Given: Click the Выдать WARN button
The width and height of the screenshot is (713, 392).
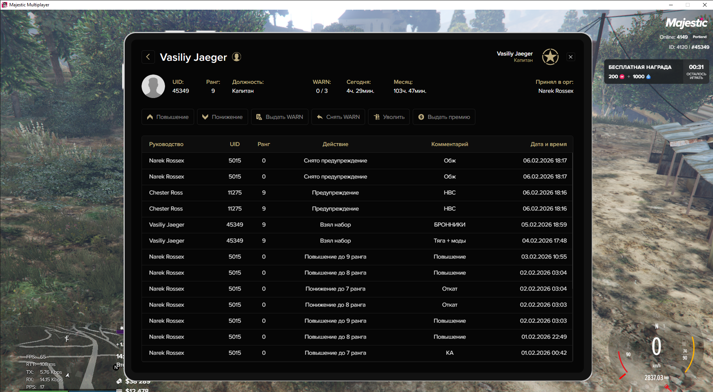Looking at the screenshot, I should pyautogui.click(x=279, y=117).
